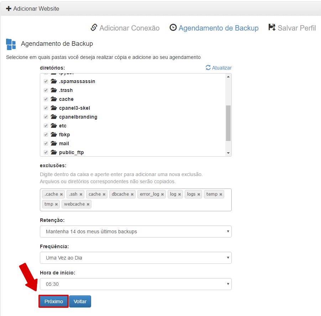Viewport: 321px width, 316px height.
Task: Toggle the cache directory checkbox
Action: (x=46, y=99)
